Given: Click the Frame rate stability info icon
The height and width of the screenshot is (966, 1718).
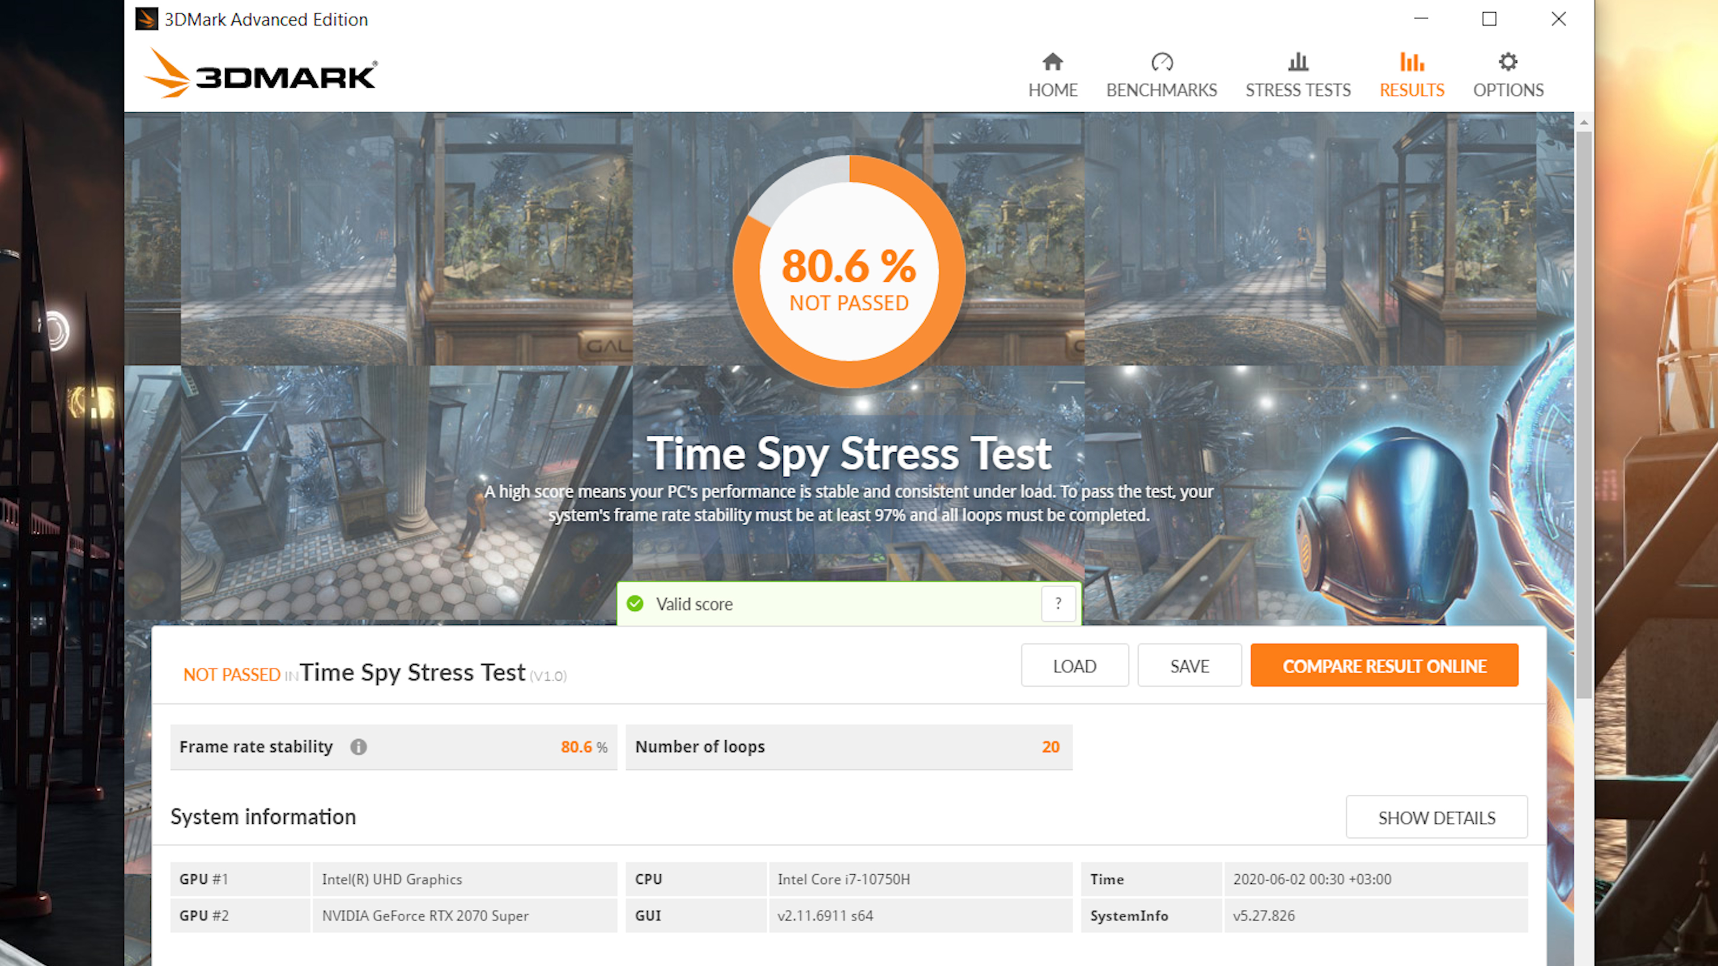Looking at the screenshot, I should [x=358, y=747].
